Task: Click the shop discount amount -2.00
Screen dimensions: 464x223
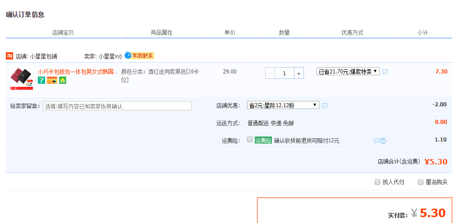Action: 440,105
